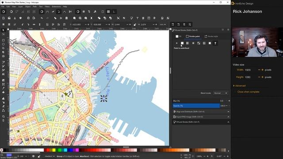The width and height of the screenshot is (283, 159).
Task: Open the Text and Font dialog icon
Action: click(x=138, y=18)
